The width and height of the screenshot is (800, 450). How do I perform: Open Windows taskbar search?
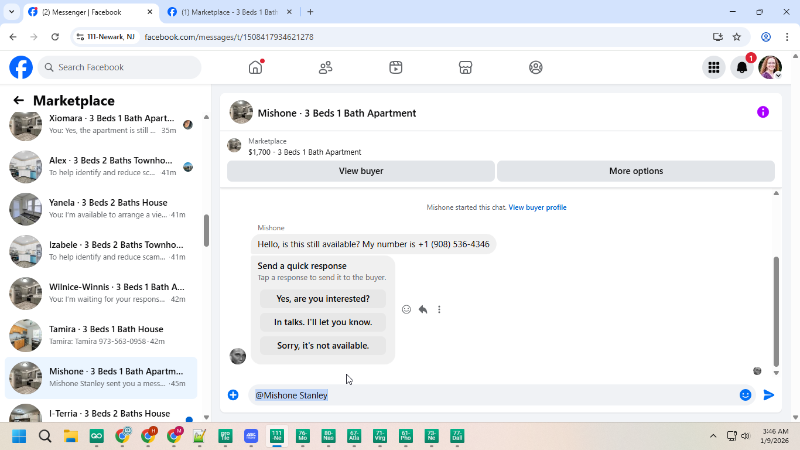click(x=45, y=436)
